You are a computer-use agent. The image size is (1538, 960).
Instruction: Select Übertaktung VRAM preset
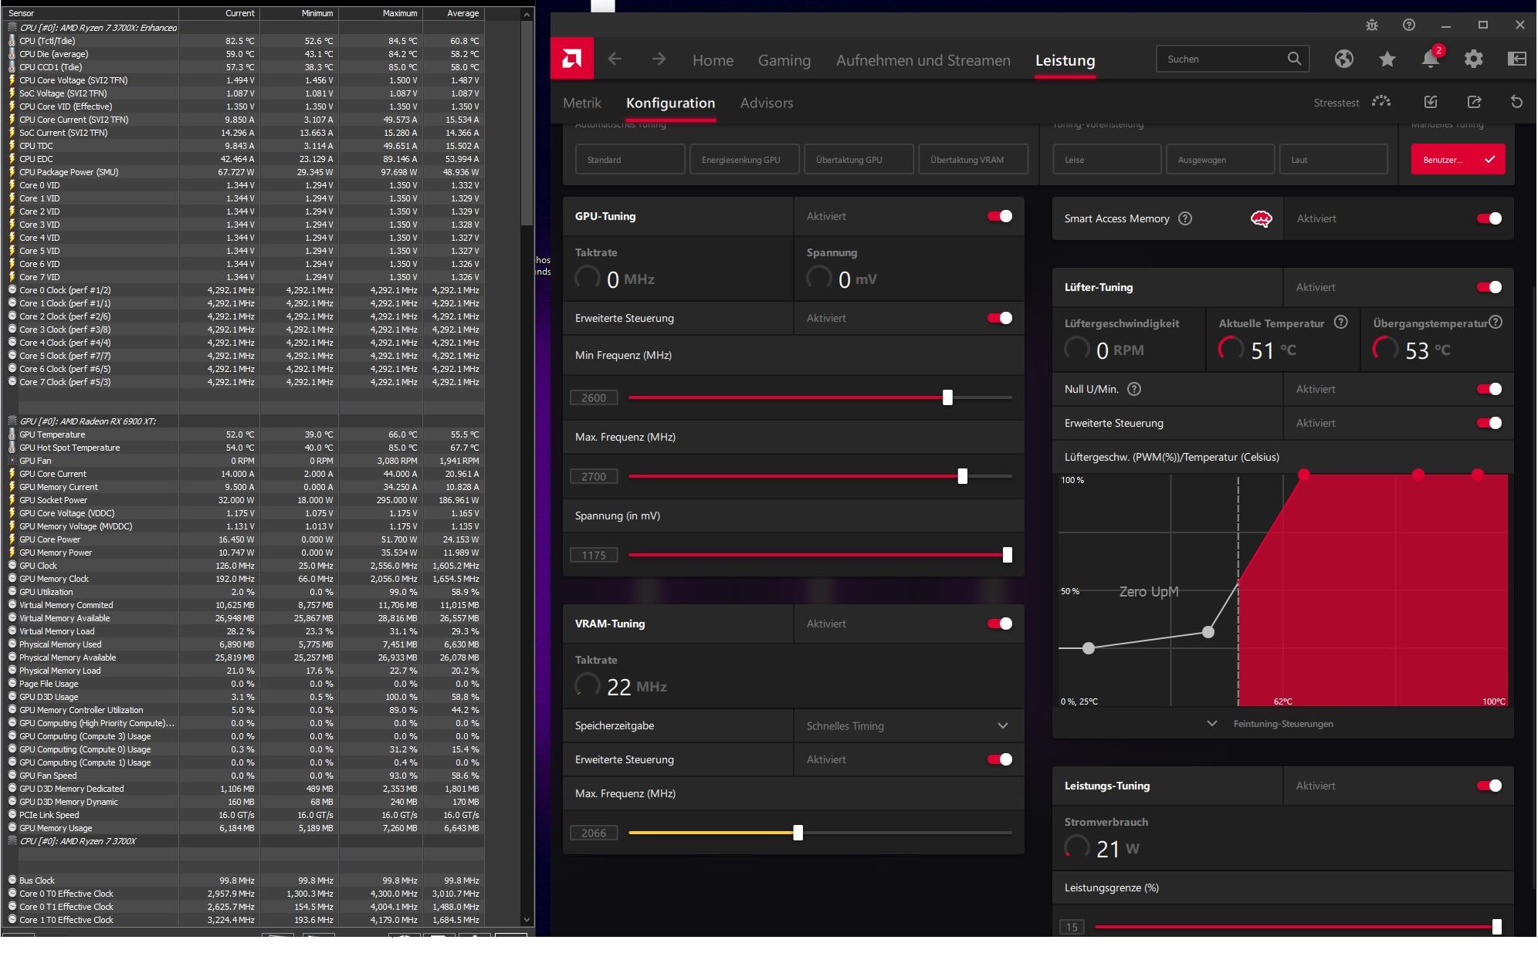973,159
